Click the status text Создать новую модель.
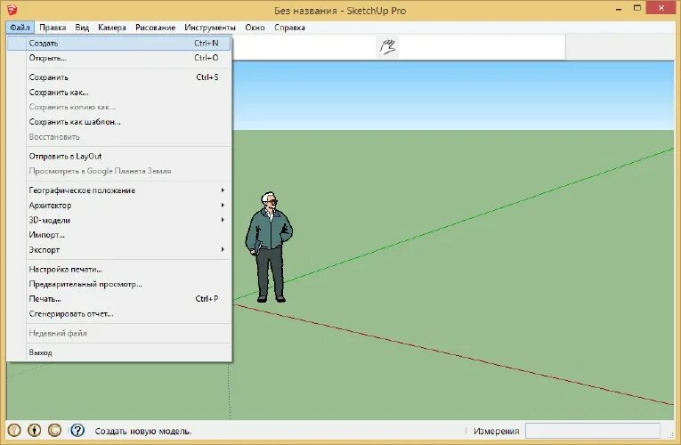This screenshot has width=681, height=445. (x=143, y=431)
